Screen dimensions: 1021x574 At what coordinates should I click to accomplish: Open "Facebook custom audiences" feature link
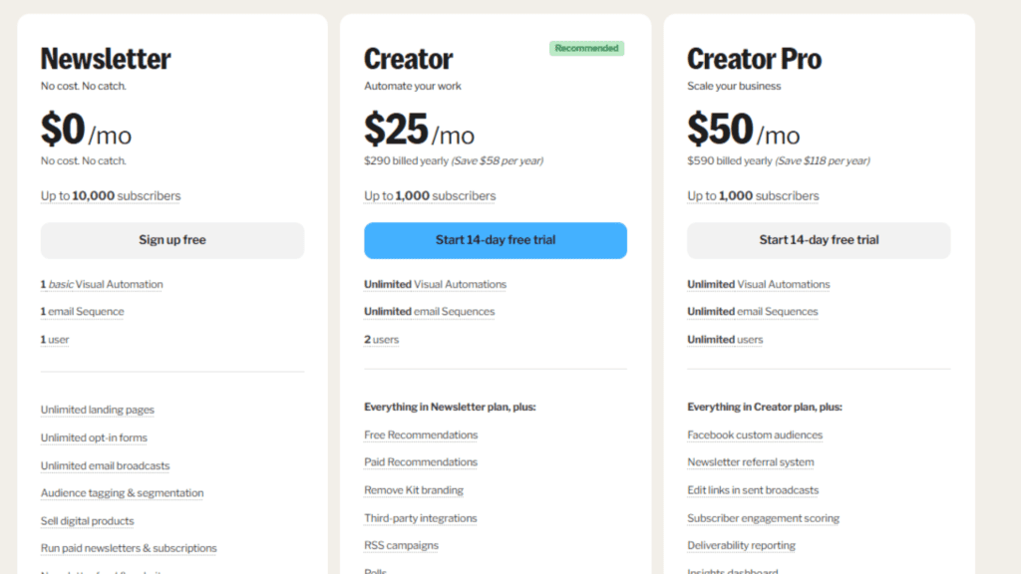[755, 434]
